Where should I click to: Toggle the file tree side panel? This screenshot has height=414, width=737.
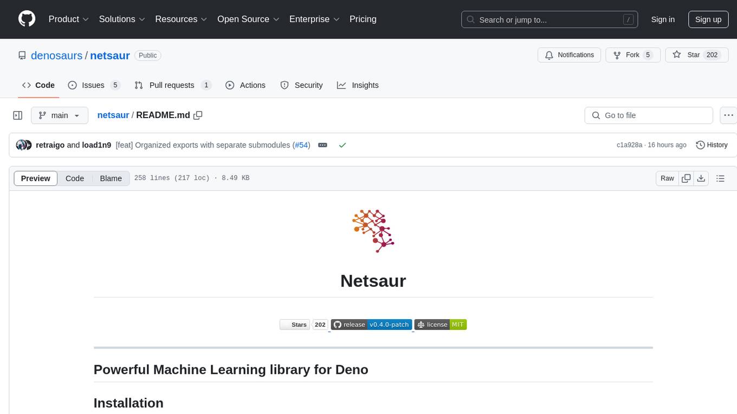[x=18, y=115]
